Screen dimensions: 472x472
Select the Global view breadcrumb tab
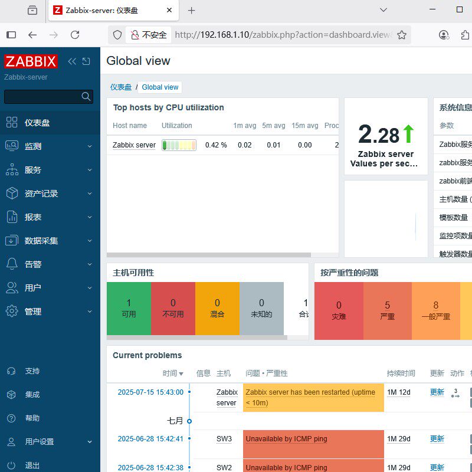(160, 87)
